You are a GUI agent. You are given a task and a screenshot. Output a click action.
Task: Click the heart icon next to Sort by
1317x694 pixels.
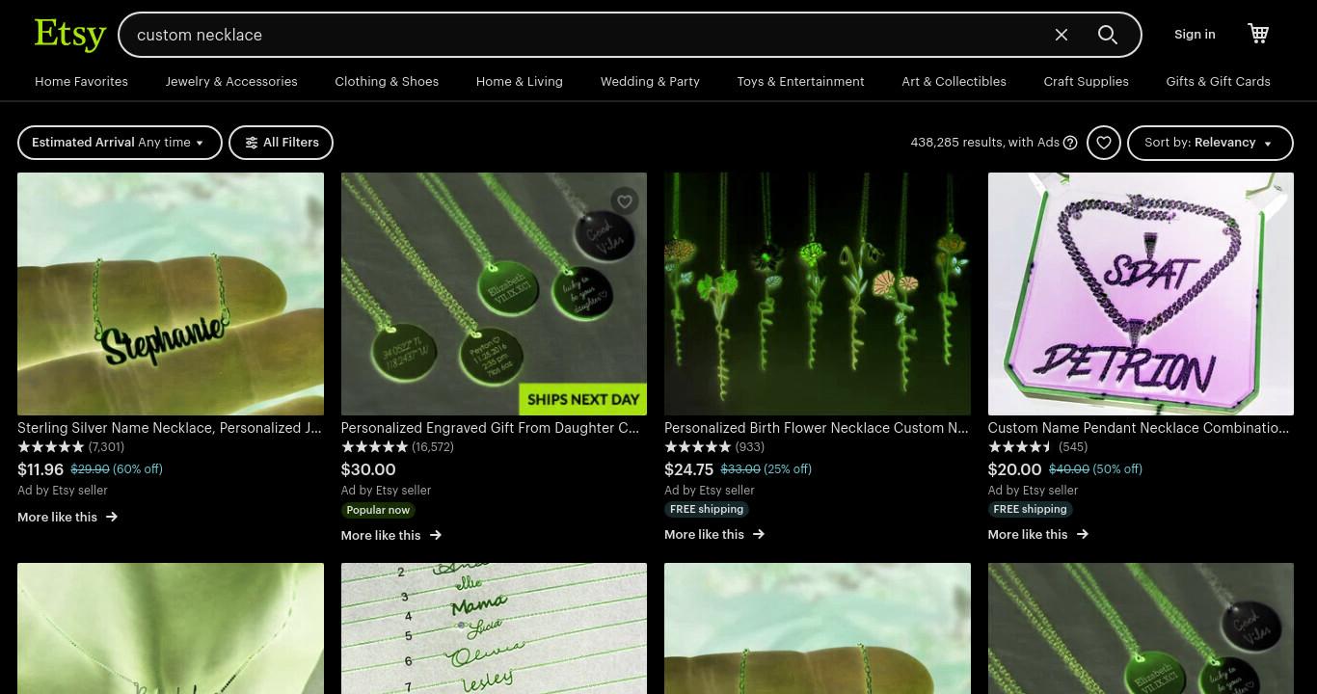[1104, 143]
